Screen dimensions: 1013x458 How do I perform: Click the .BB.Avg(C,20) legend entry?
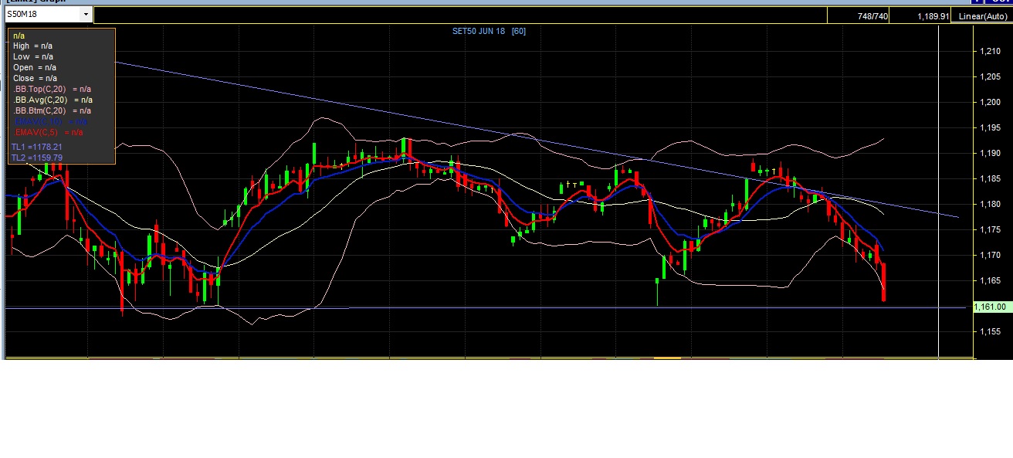tap(53, 100)
